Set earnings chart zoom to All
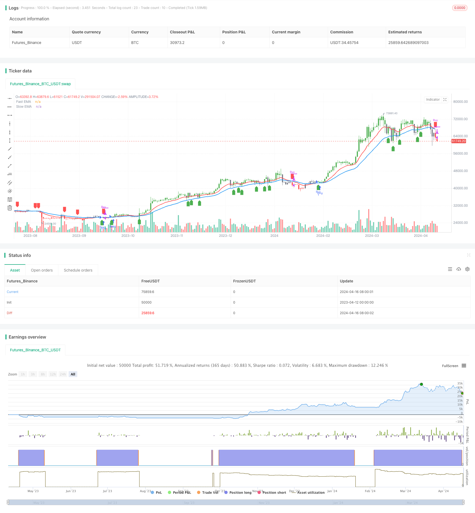The width and height of the screenshot is (475, 513). [x=73, y=374]
